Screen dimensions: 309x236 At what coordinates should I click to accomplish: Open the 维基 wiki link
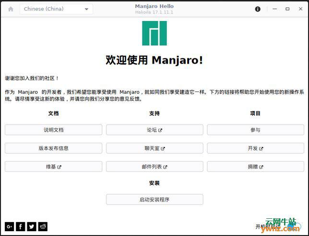pyautogui.click(x=53, y=167)
